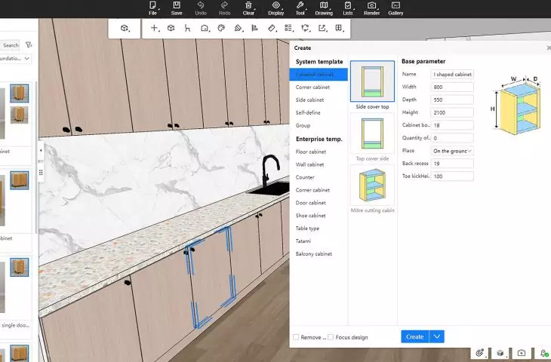Click the ruler measure icon

[x=272, y=28]
